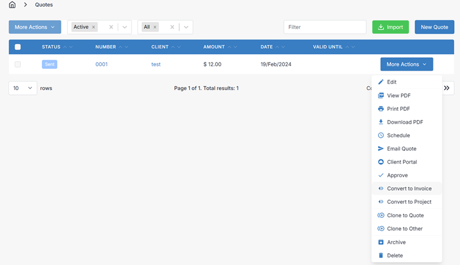Choose View PDF from the menu

[406, 95]
